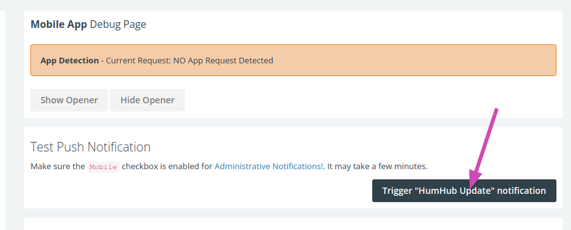Screen dimensions: 571x230
Task: Click the empty white panel at the bottom
Action: tap(293, 224)
